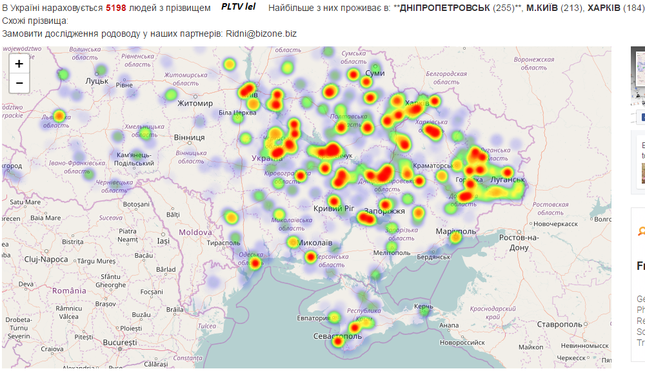
Task: Click the Севастополь label on map
Action: [337, 336]
